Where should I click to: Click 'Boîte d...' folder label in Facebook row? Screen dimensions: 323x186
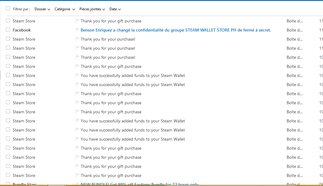[x=294, y=30]
